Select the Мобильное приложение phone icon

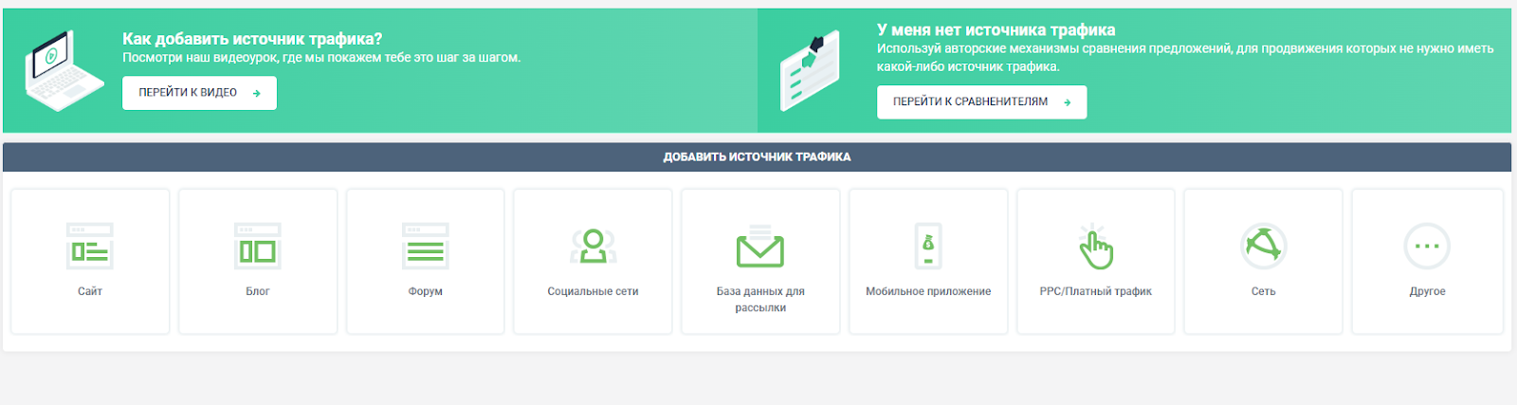(x=928, y=246)
